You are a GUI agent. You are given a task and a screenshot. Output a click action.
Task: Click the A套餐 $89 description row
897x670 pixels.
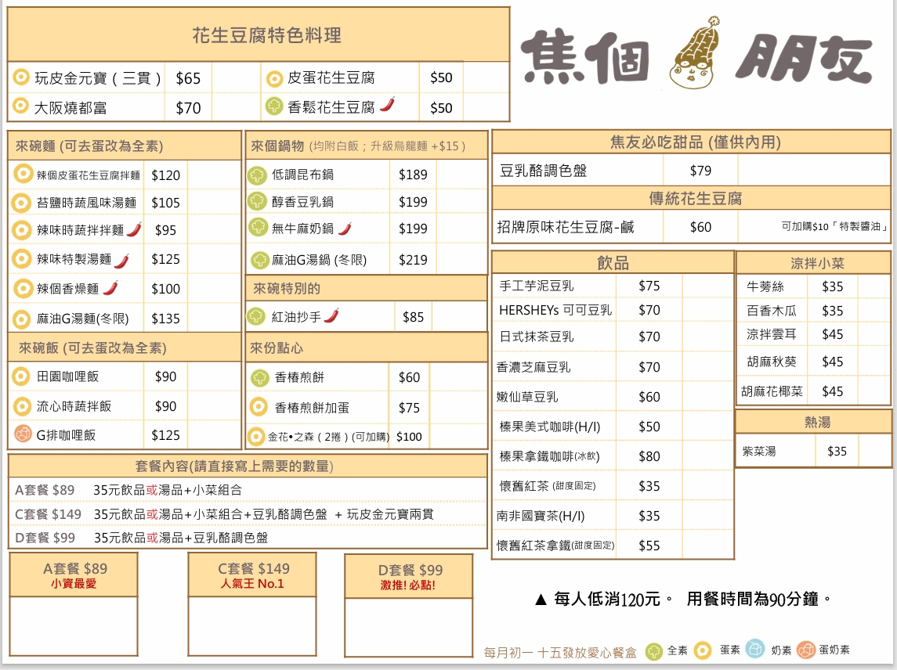[x=247, y=490]
